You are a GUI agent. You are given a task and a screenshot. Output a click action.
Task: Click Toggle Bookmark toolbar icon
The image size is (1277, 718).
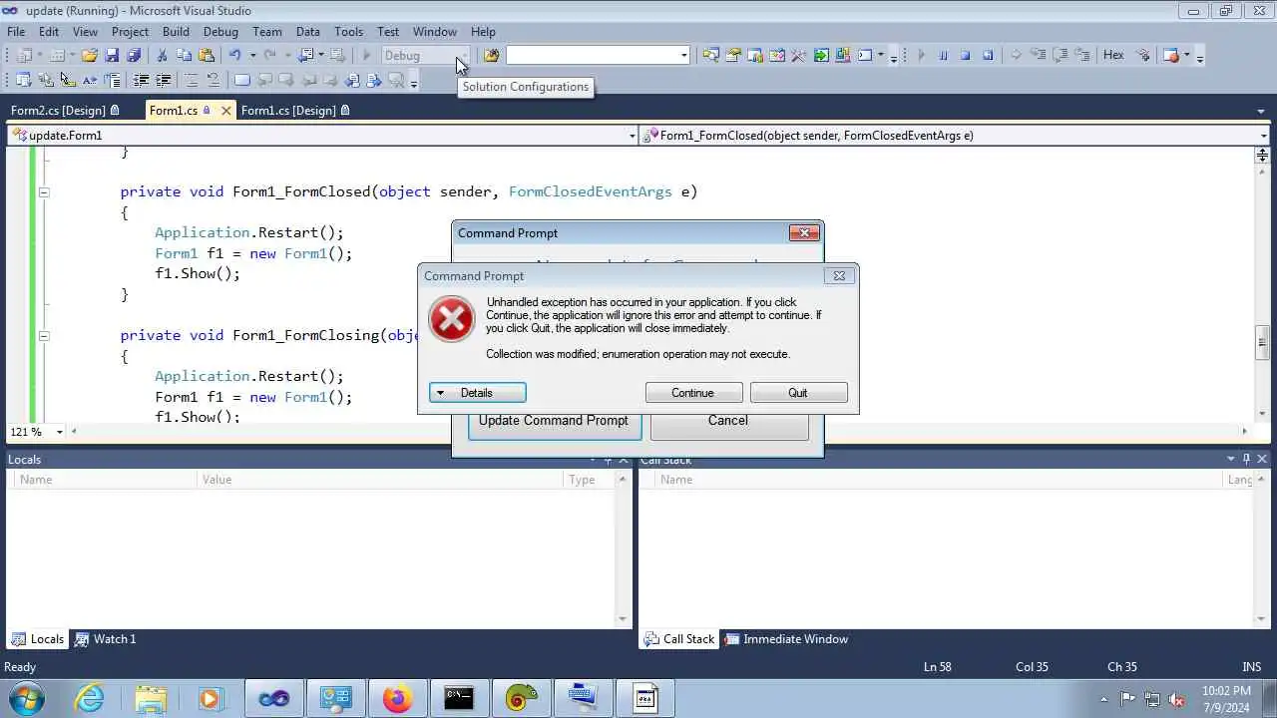point(241,81)
